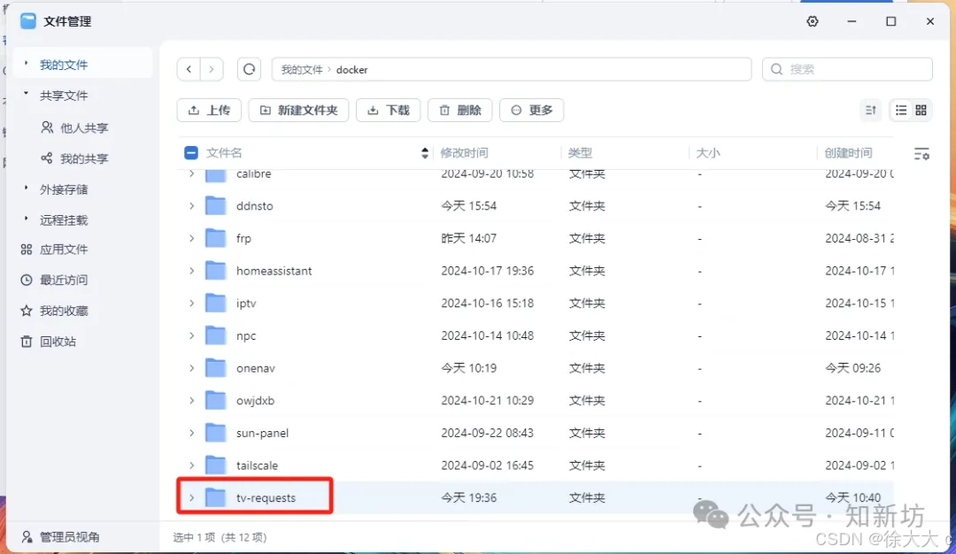Expand the sun-panel folder chevron

pyautogui.click(x=191, y=433)
